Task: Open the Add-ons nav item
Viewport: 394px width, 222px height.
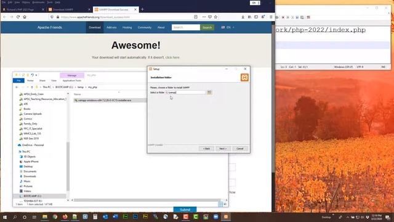Action: pos(111,27)
